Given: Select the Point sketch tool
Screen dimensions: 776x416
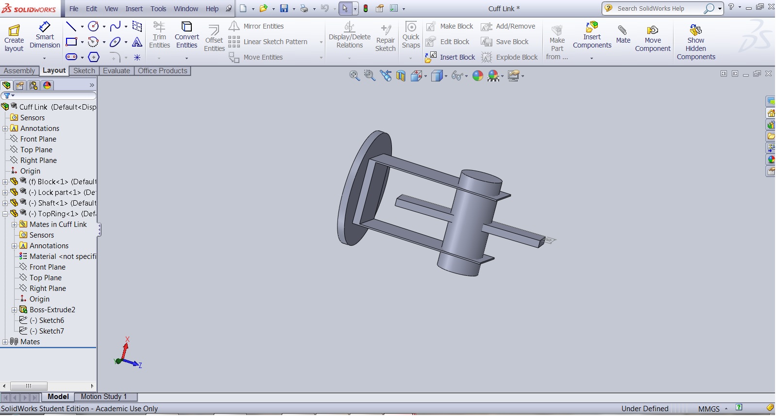Looking at the screenshot, I should 137,57.
